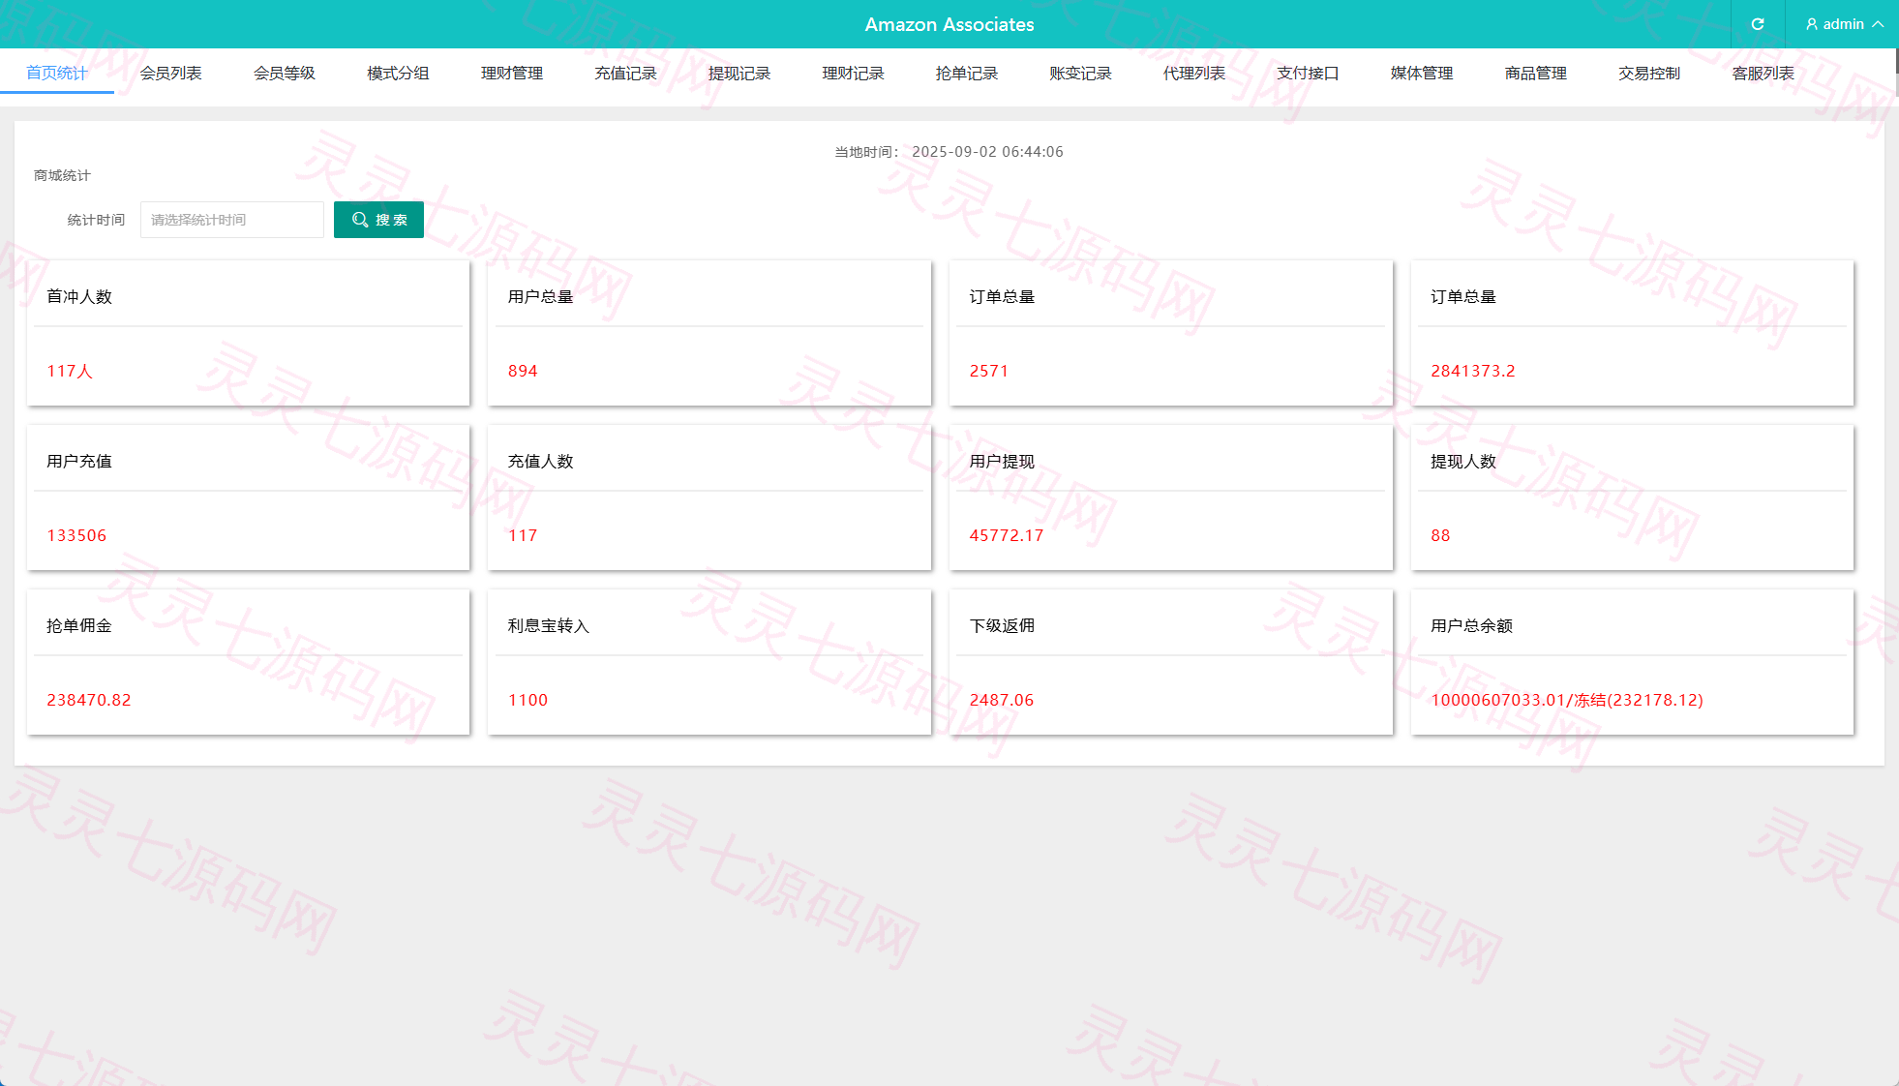Open the 提现记录 tab
This screenshot has width=1899, height=1086.
739,73
